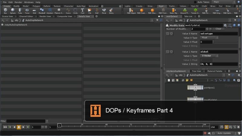Click the RBD Fractured Object shelf tool

[x=142, y=11]
